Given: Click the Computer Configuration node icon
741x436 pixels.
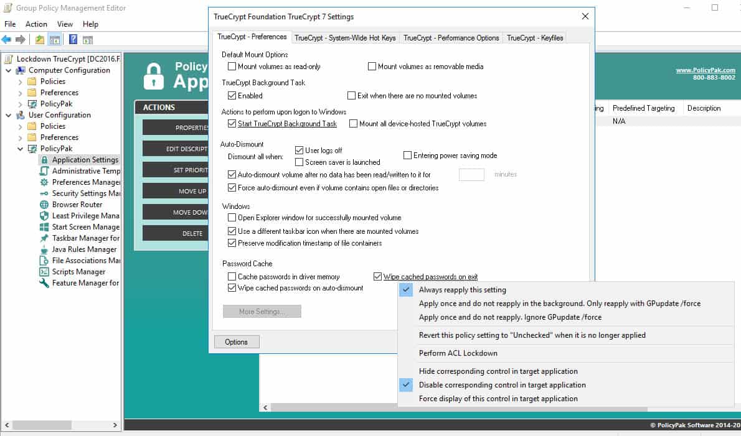Looking at the screenshot, I should [21, 70].
